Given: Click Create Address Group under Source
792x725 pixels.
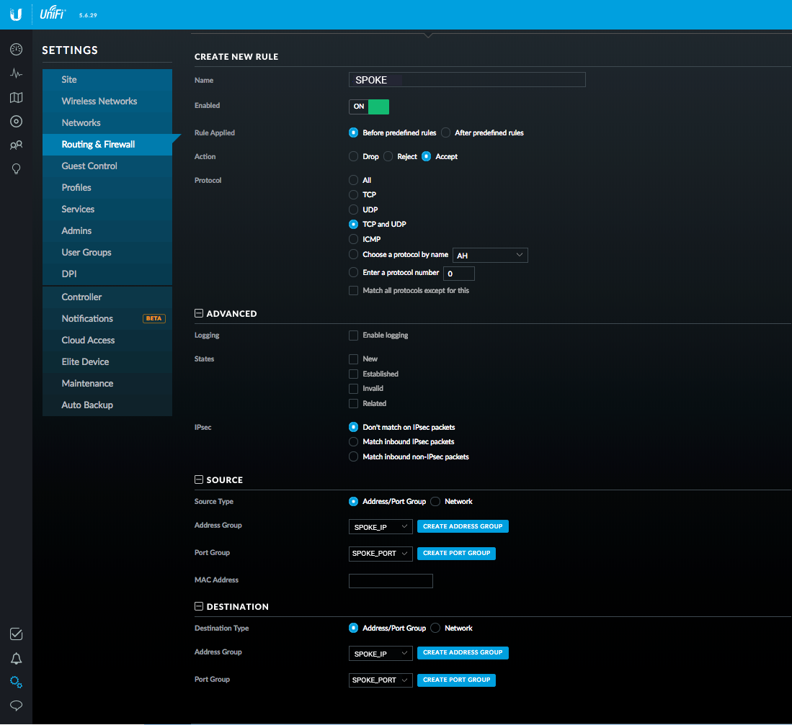Looking at the screenshot, I should pos(463,526).
